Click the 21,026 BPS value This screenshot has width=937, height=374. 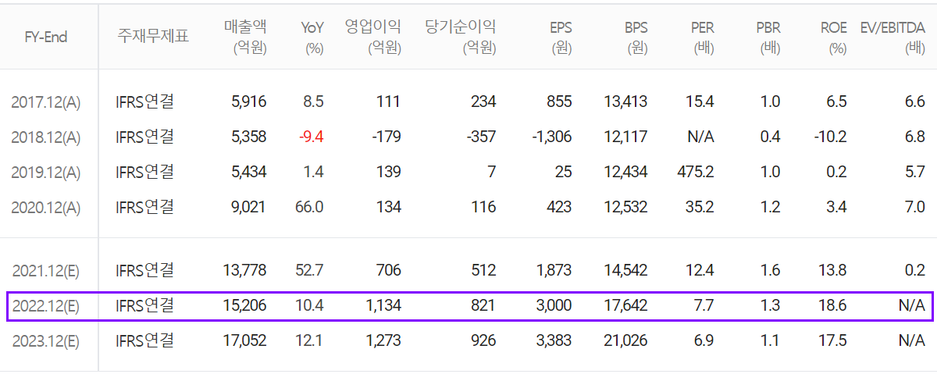pyautogui.click(x=626, y=340)
